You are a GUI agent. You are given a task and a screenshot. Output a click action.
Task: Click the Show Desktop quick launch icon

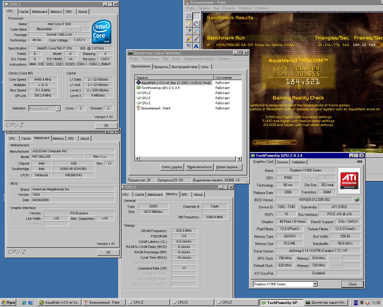31,303
